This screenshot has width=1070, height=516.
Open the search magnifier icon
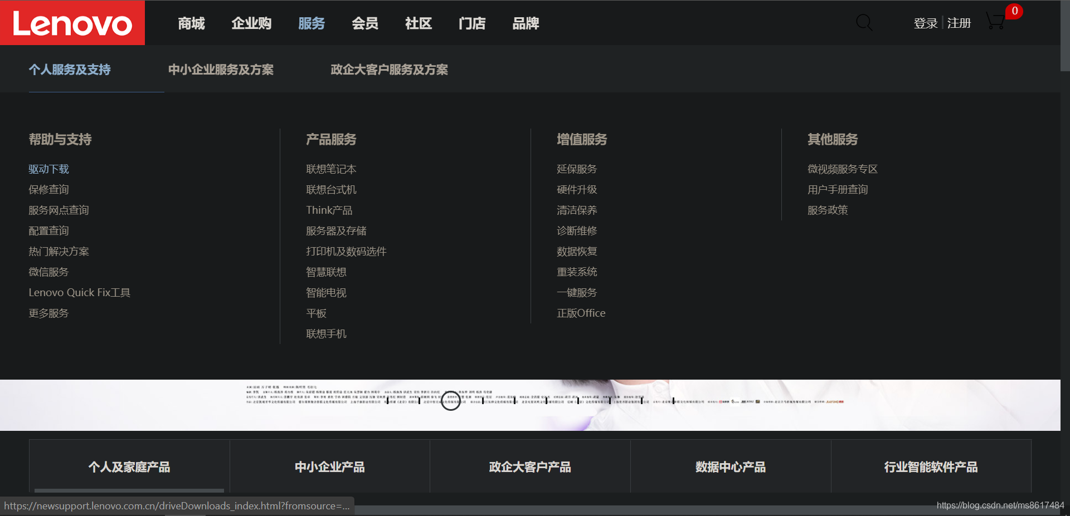coord(864,23)
